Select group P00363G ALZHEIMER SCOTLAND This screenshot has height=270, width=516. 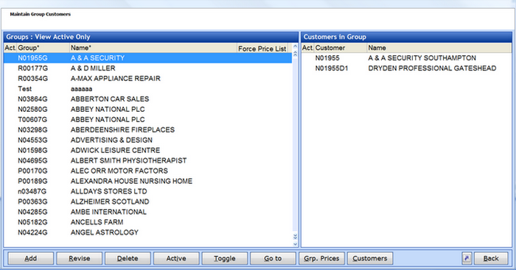[147, 202]
